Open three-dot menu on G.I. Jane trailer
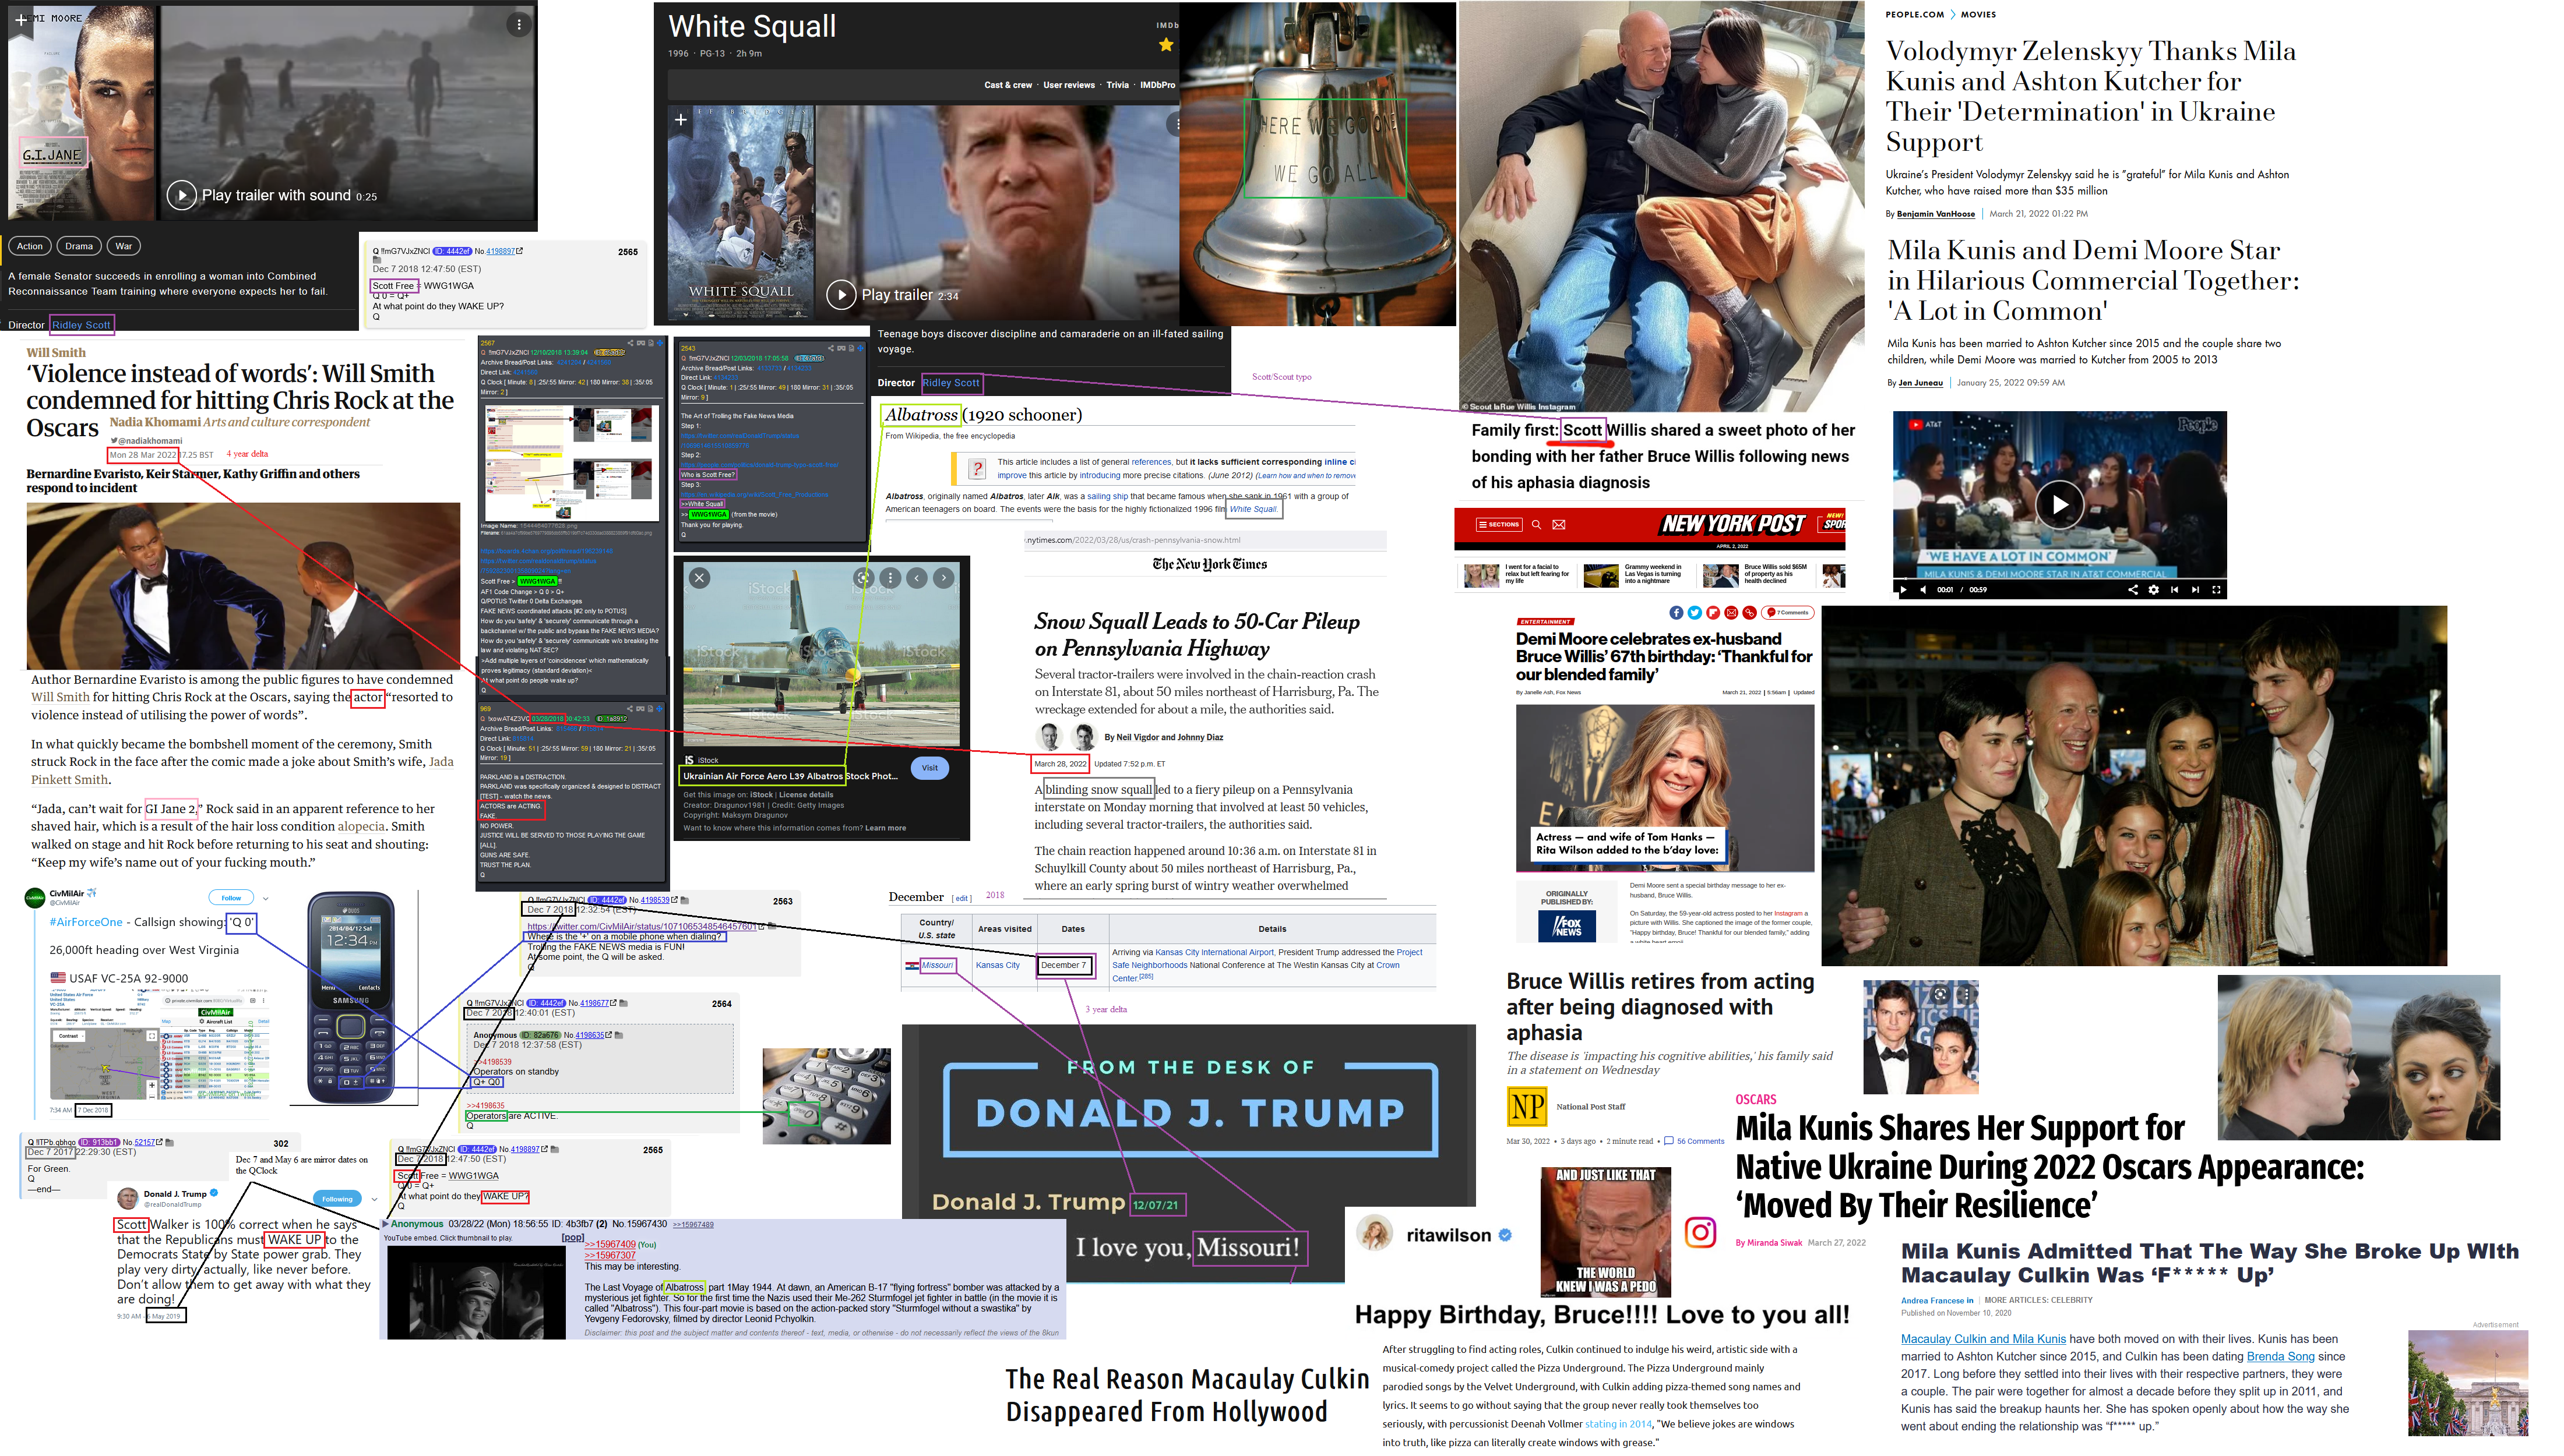This screenshot has width=2564, height=1456. (x=518, y=24)
